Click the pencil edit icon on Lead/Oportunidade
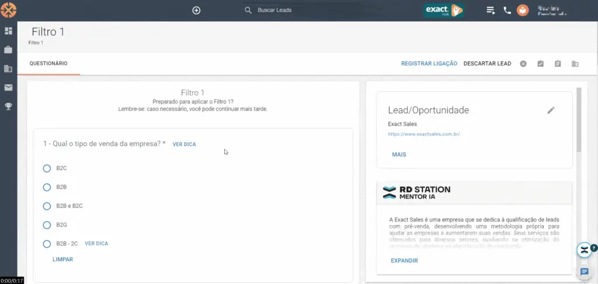Viewport: 598px width, 284px height. 551,110
